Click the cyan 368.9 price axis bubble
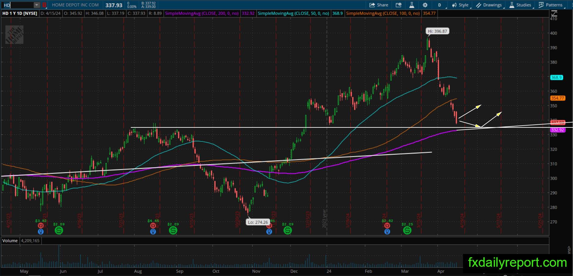The width and height of the screenshot is (573, 276). pos(556,77)
